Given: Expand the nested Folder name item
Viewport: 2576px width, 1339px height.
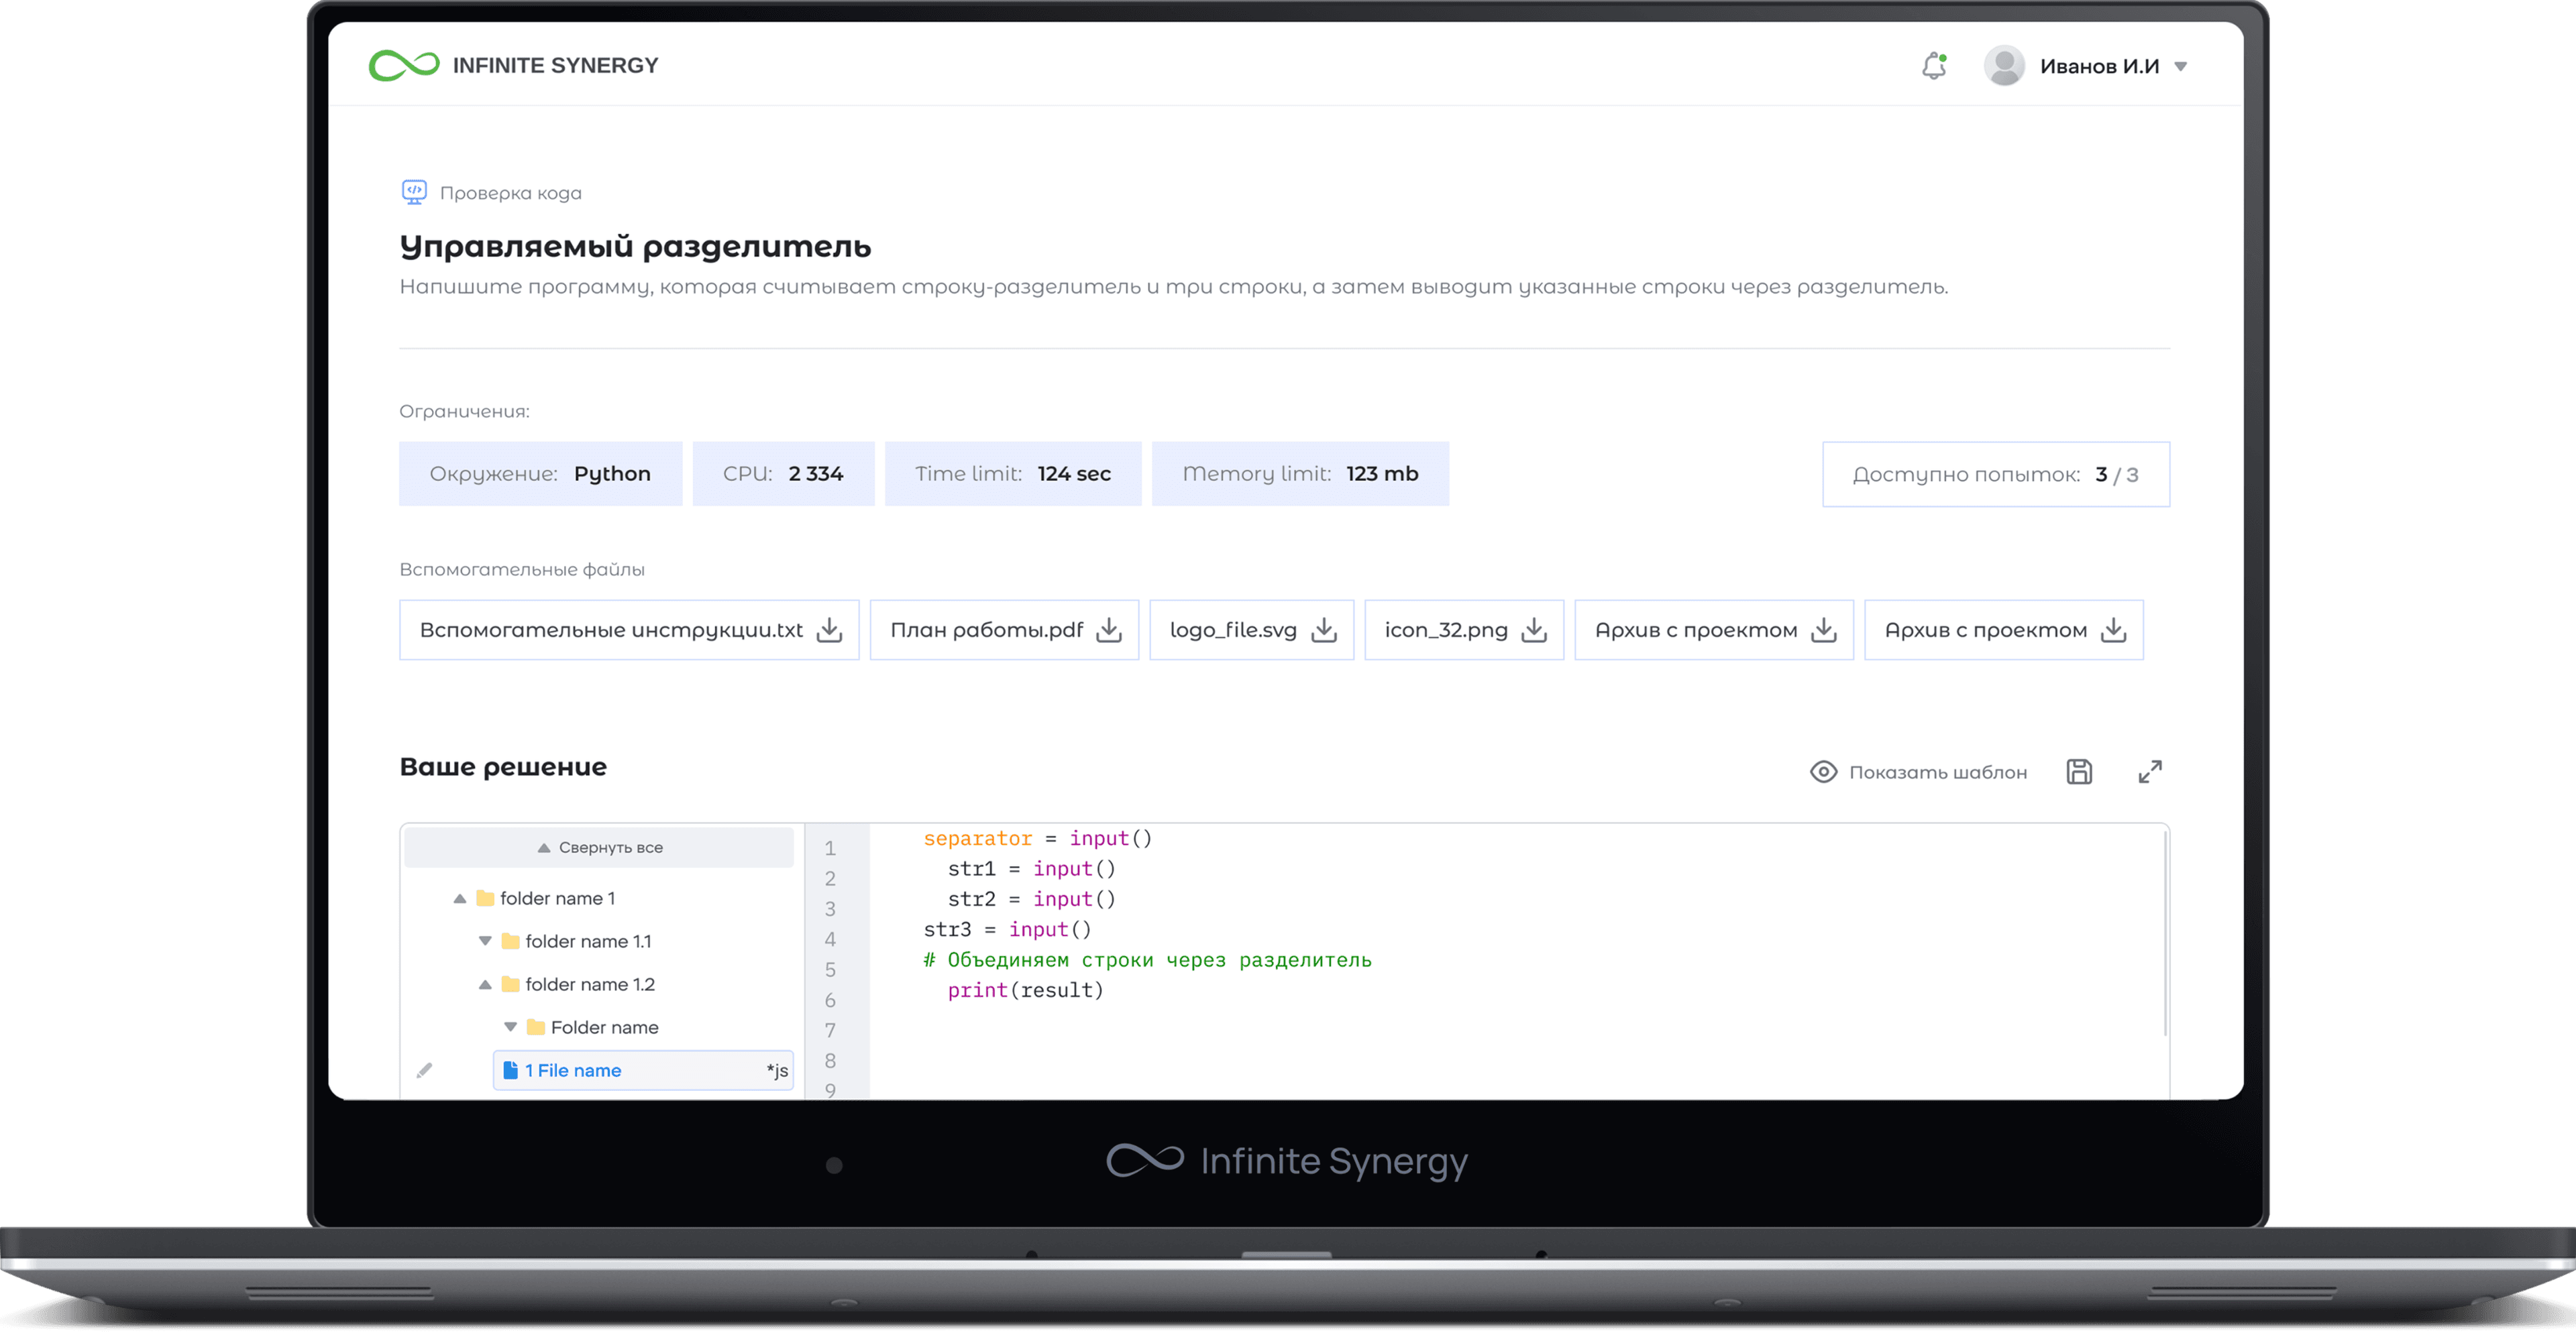Looking at the screenshot, I should coord(510,1027).
